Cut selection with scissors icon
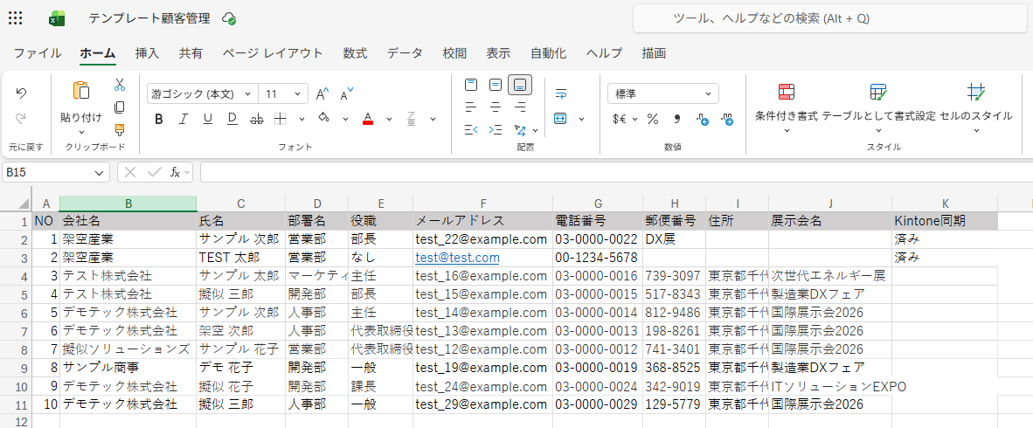Screen dimensions: 1033x428 click(x=119, y=85)
